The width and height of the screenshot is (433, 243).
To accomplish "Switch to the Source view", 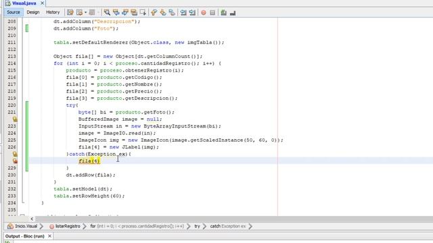I will point(14,12).
